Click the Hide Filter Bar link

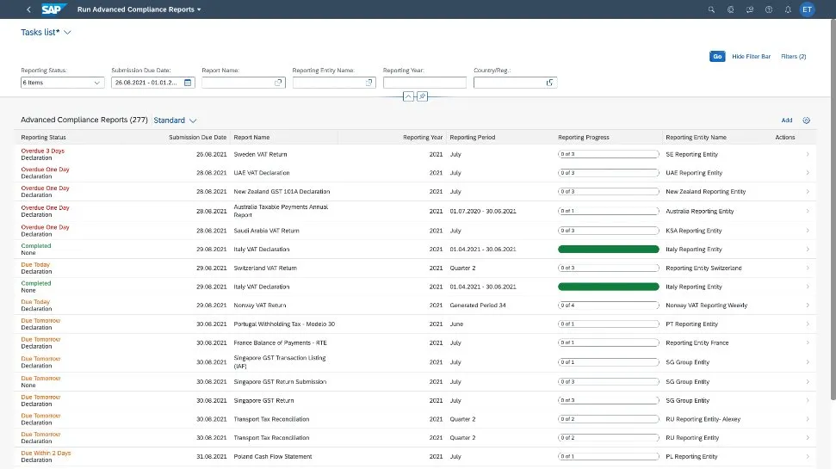751,56
